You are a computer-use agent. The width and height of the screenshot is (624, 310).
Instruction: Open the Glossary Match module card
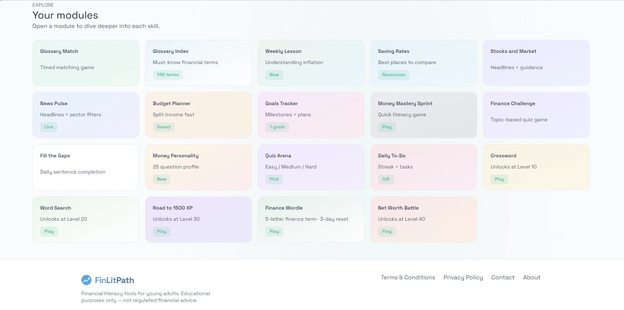pyautogui.click(x=86, y=63)
